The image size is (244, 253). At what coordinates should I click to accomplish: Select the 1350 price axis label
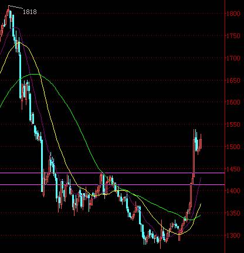coord(233,213)
